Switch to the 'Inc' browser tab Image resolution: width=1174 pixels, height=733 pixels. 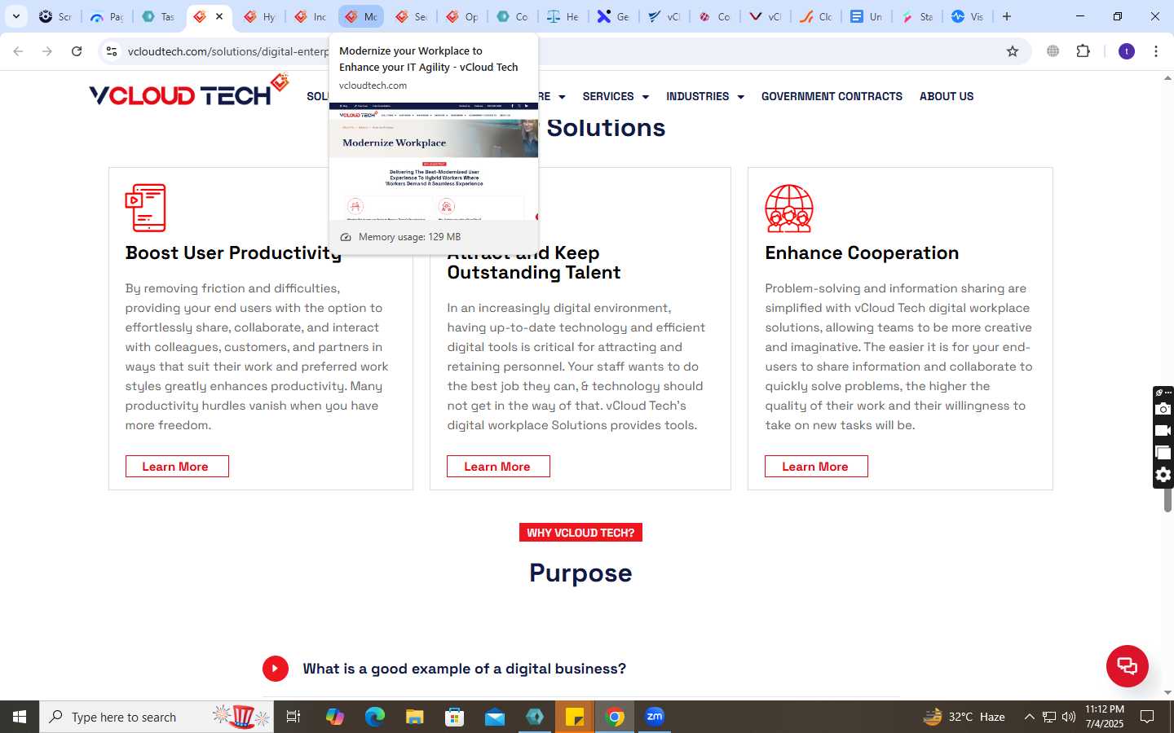[x=310, y=16]
